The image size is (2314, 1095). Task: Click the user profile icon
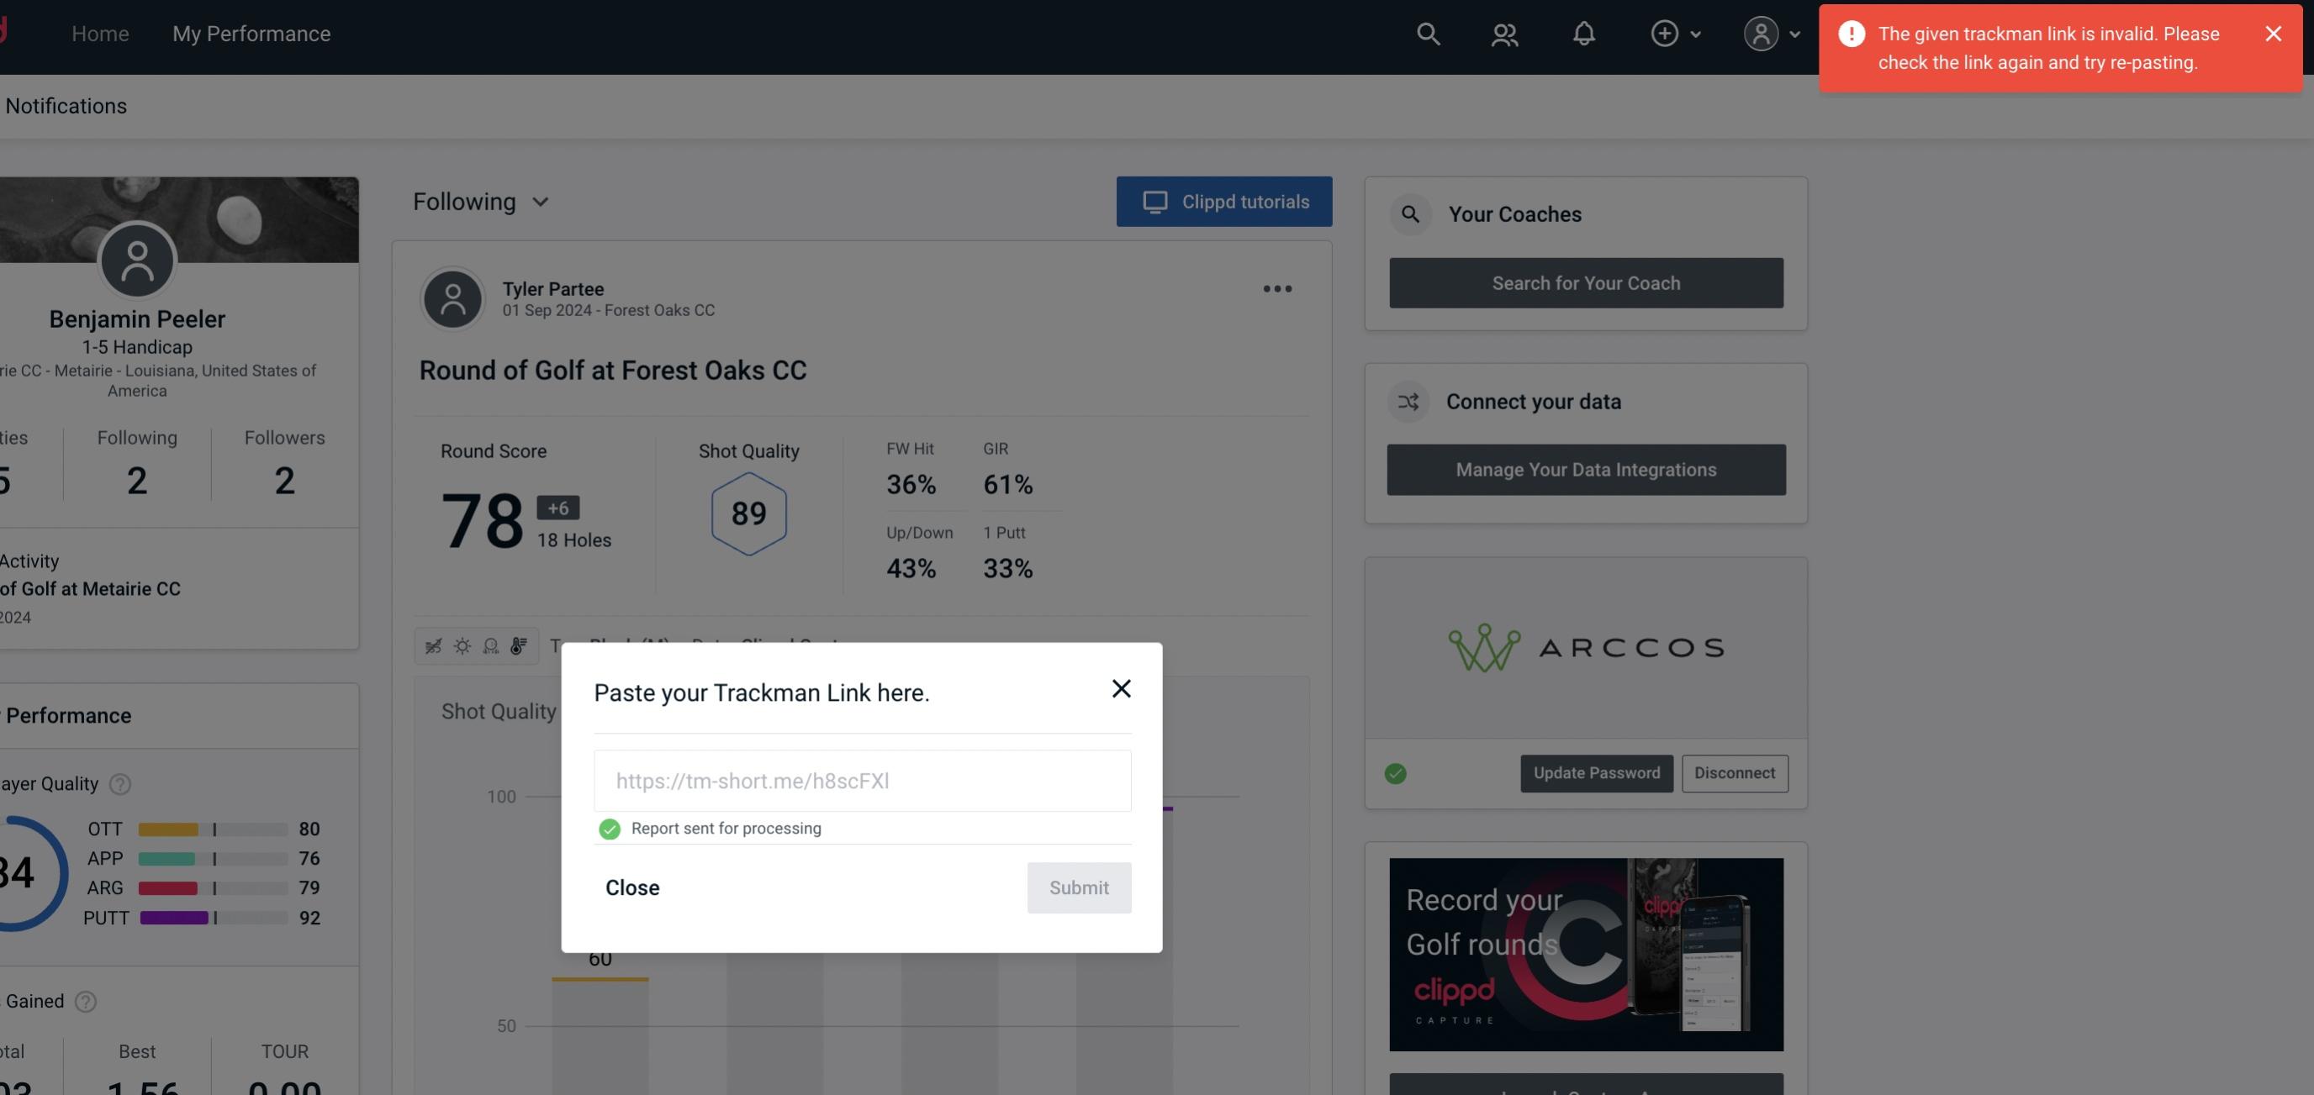(x=1759, y=33)
